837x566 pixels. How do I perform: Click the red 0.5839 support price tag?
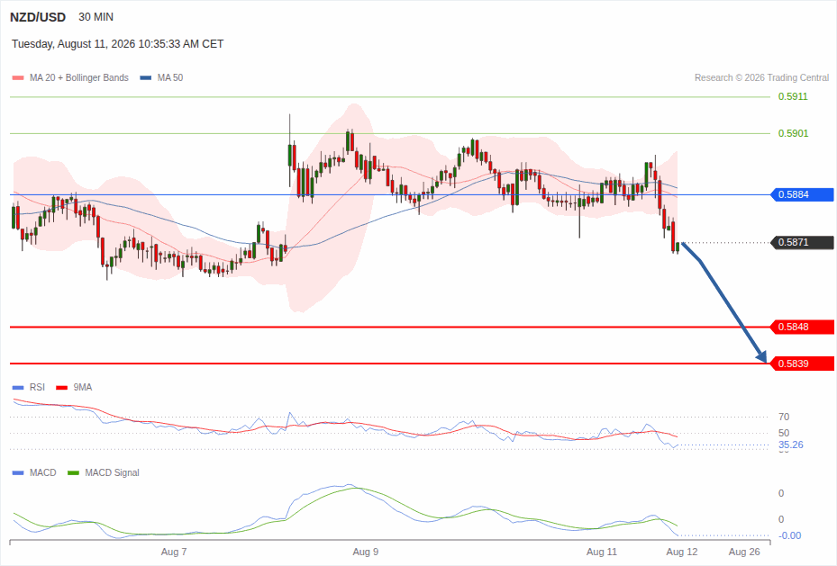802,364
